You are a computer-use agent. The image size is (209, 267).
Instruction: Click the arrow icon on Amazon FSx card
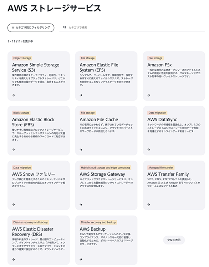click(x=149, y=95)
